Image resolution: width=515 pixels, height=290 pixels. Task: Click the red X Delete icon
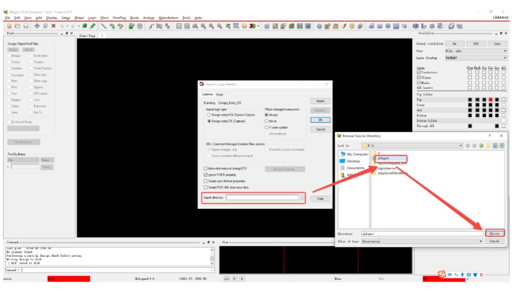(53, 26)
